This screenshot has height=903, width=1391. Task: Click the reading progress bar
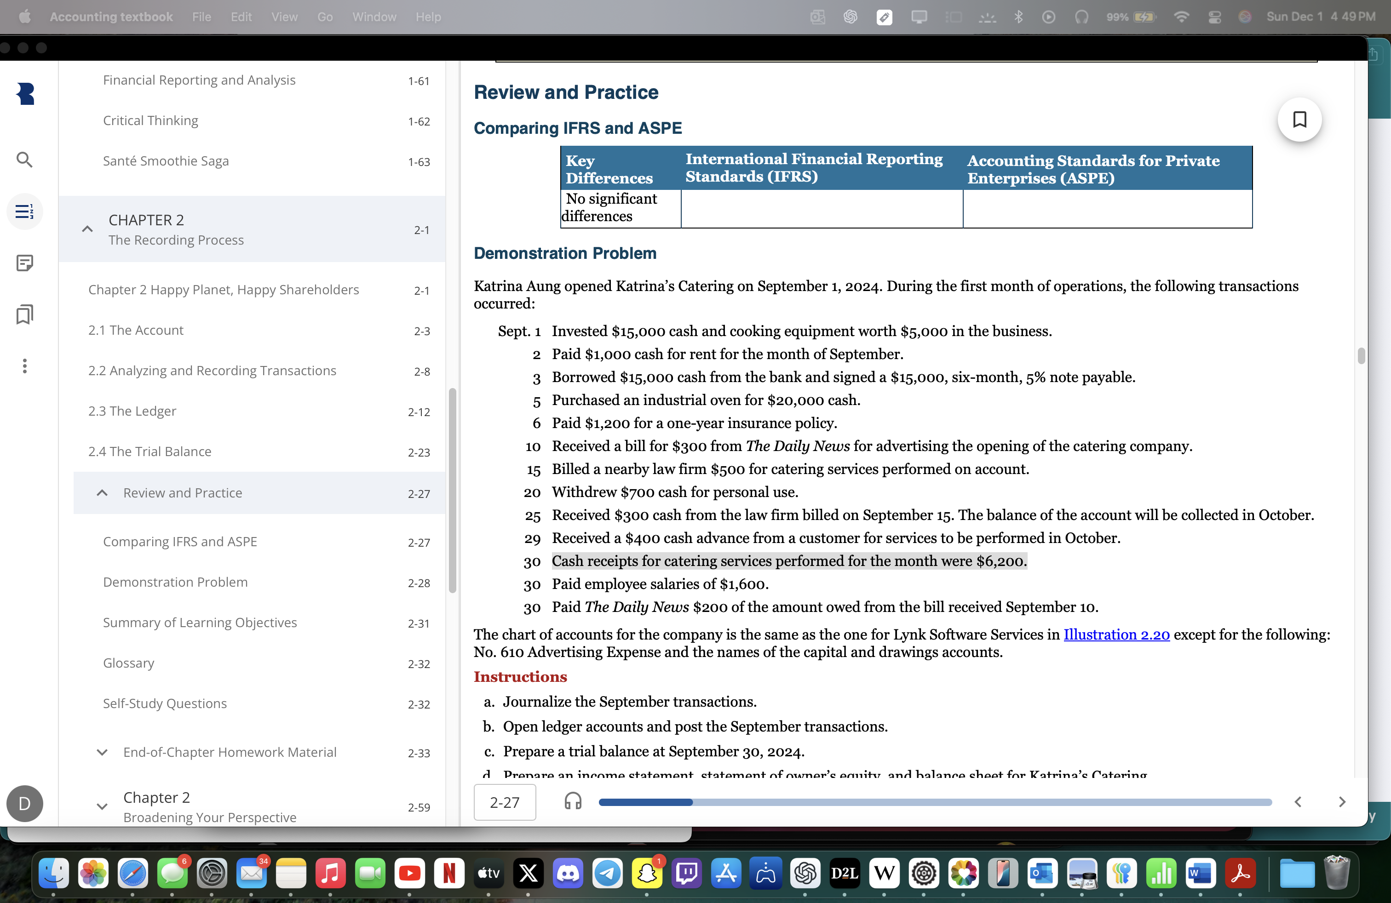tap(935, 802)
